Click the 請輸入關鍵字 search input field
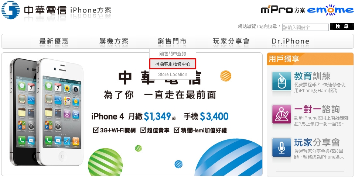355x177 pixels. 305,27
